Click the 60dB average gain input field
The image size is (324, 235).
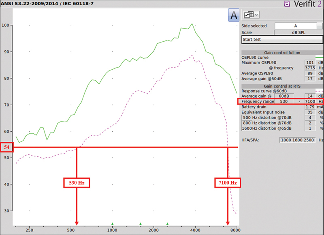284,96
